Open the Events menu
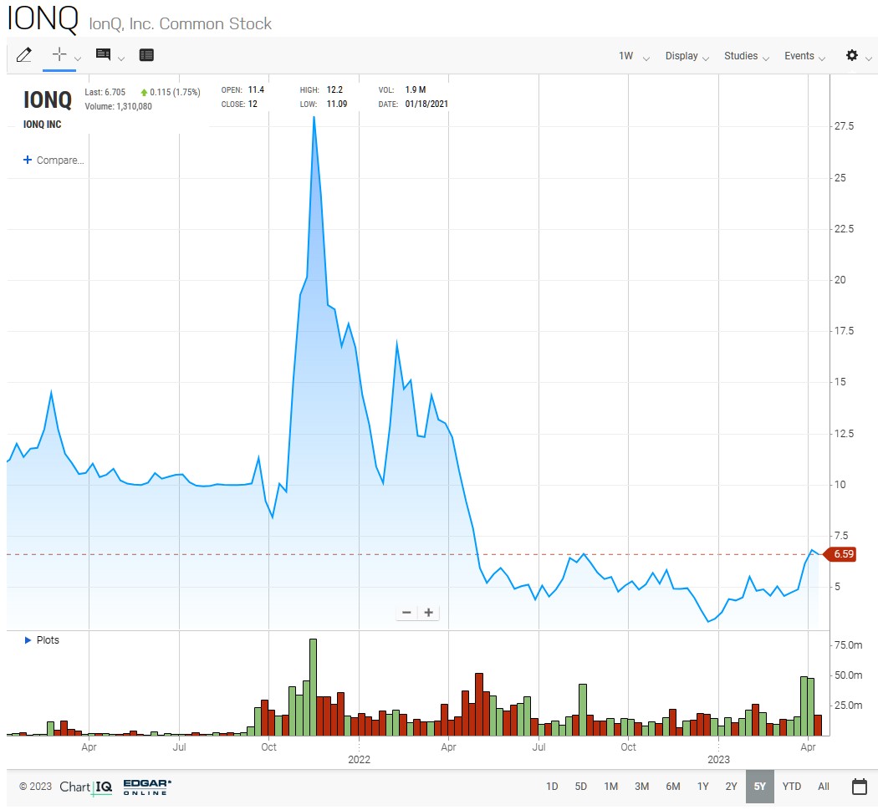Screen dimensions: 878x810 click(804, 56)
